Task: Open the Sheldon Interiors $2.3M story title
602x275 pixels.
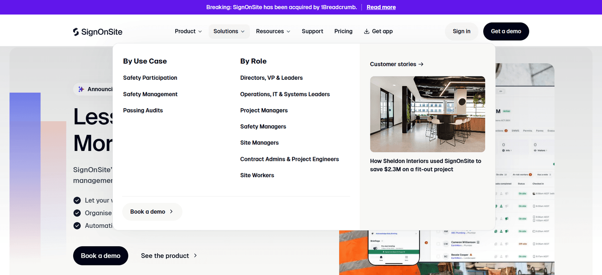Action: point(426,165)
